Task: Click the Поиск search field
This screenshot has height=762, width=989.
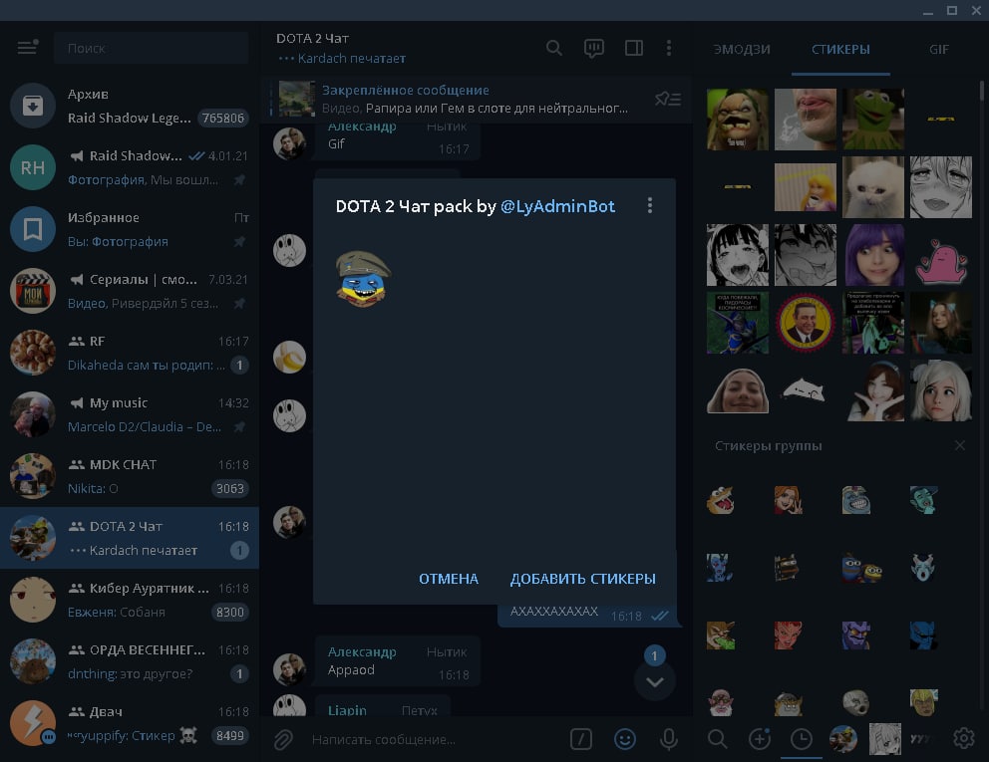Action: point(152,48)
